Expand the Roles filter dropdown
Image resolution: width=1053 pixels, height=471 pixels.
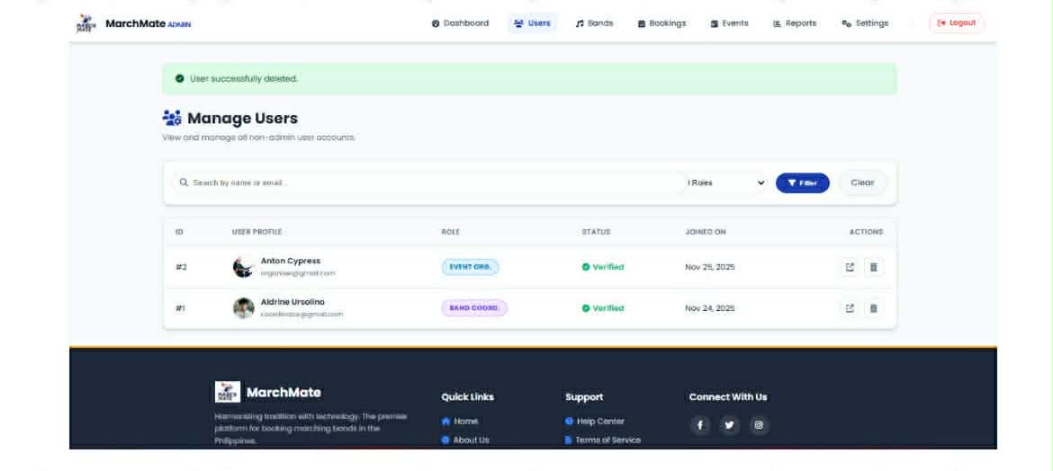click(725, 182)
